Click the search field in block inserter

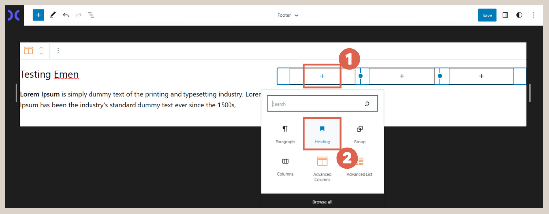317,104
